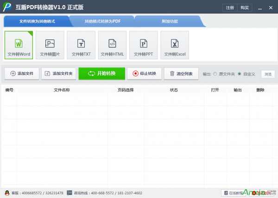278x198 pixels.
Task: Clear the list with 清空列表
Action: pos(181,73)
